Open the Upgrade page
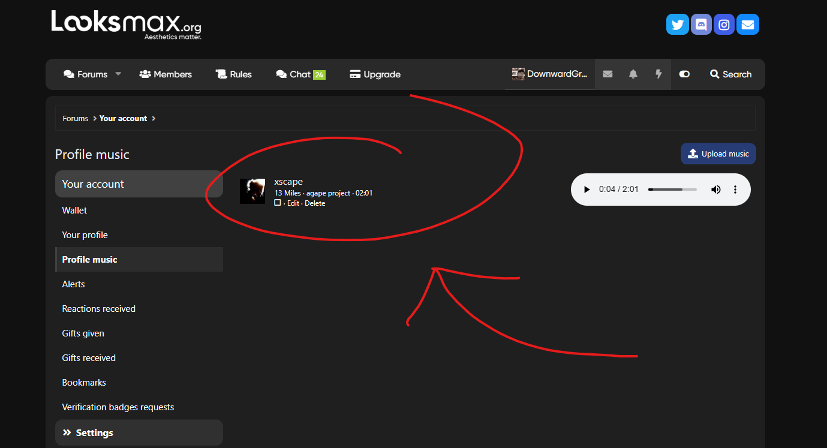 coord(375,74)
